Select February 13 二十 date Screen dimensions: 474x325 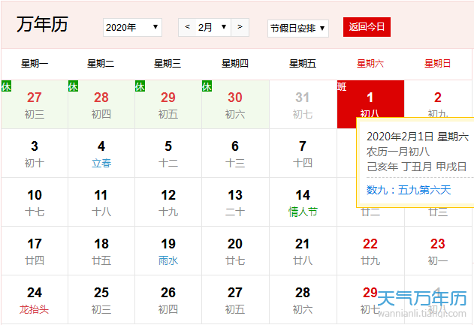235,202
